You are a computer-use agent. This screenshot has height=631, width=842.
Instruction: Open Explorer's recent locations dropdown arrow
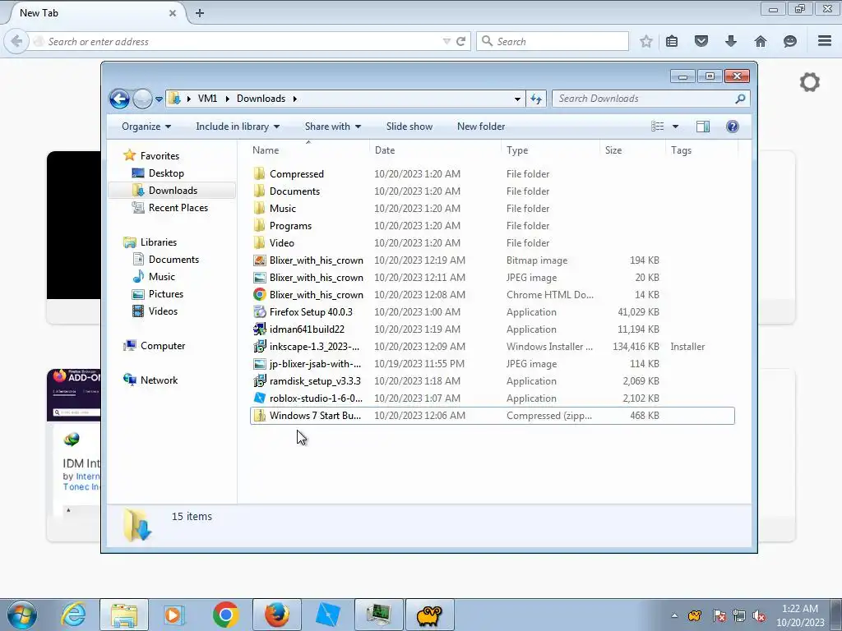coord(159,99)
